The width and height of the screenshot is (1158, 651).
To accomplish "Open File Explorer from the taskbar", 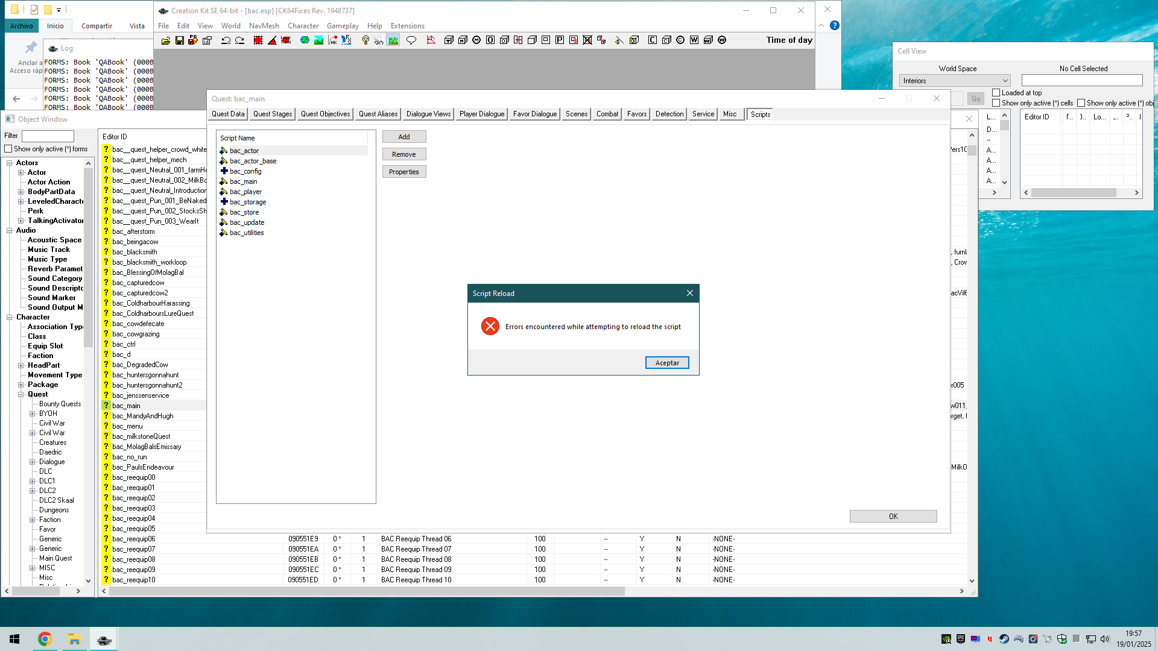I will click(x=74, y=639).
